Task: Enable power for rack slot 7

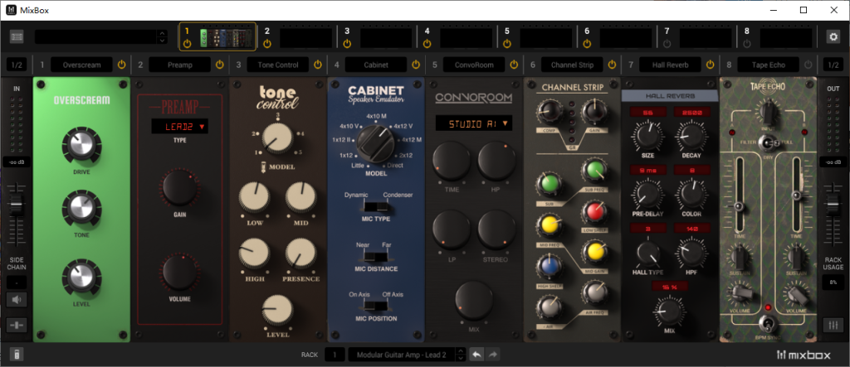Action: point(667,43)
